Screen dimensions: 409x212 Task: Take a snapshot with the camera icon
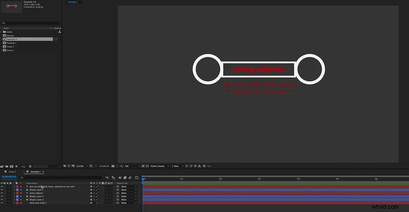coord(113,166)
